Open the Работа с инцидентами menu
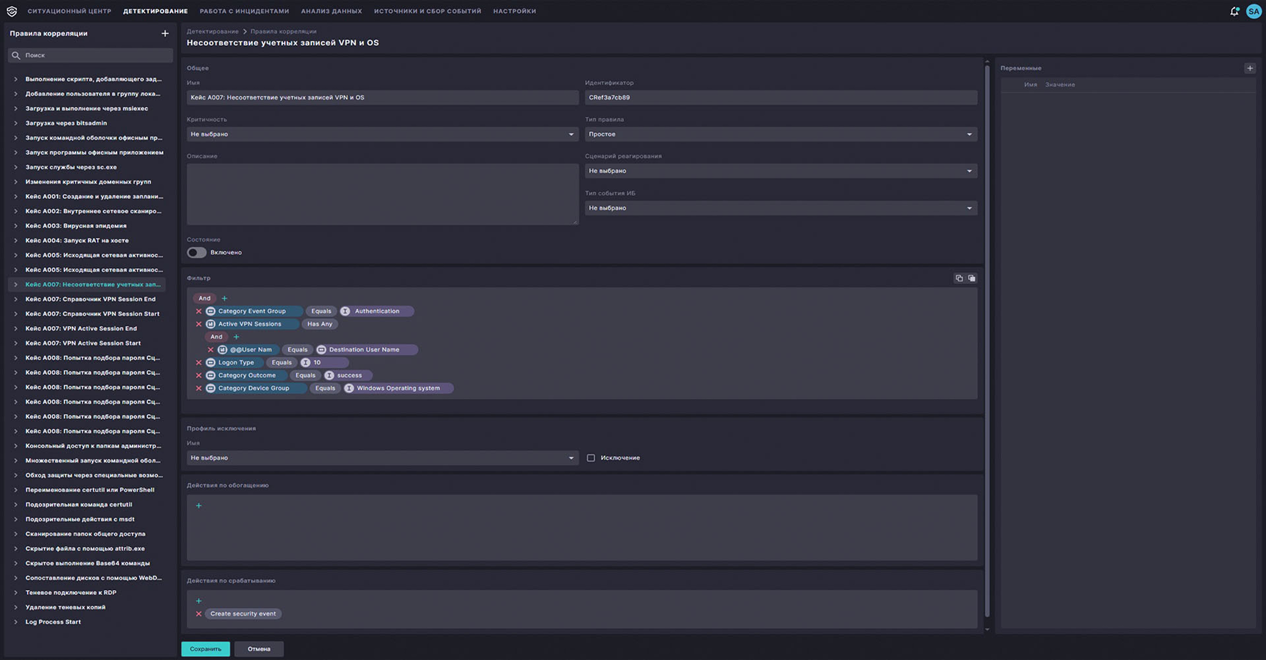Screen dimensions: 1266x660 point(244,11)
